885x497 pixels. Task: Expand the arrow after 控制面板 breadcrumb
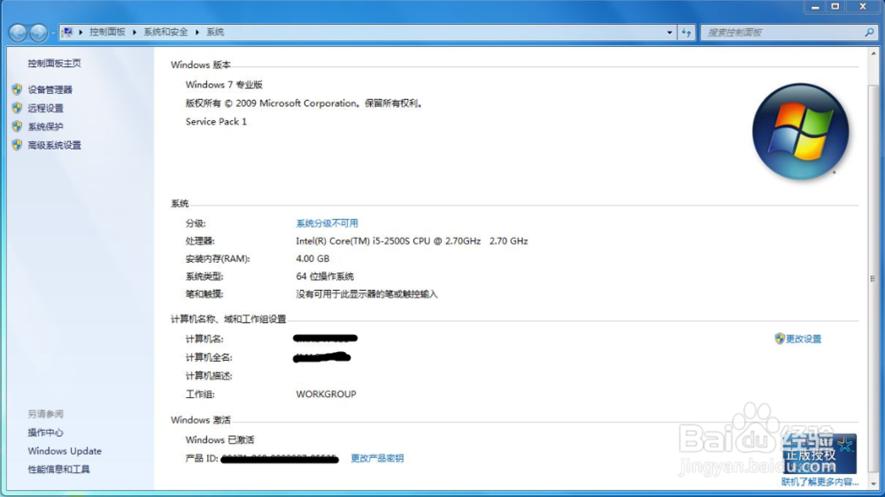135,32
